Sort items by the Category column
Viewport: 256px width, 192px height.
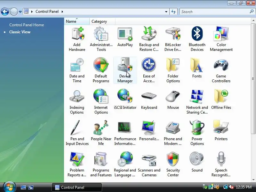point(102,21)
